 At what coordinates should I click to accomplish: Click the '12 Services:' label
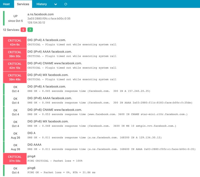[x=11, y=30]
